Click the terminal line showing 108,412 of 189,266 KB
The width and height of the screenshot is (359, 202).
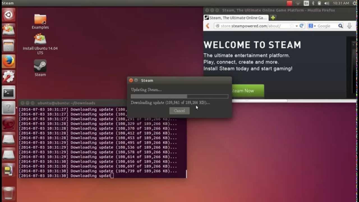tap(98, 133)
